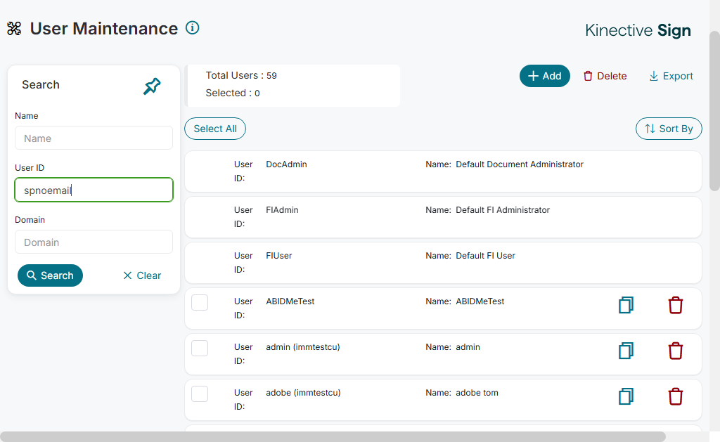Copy the admin (immtestcu) user
This screenshot has width=720, height=442.
point(626,351)
